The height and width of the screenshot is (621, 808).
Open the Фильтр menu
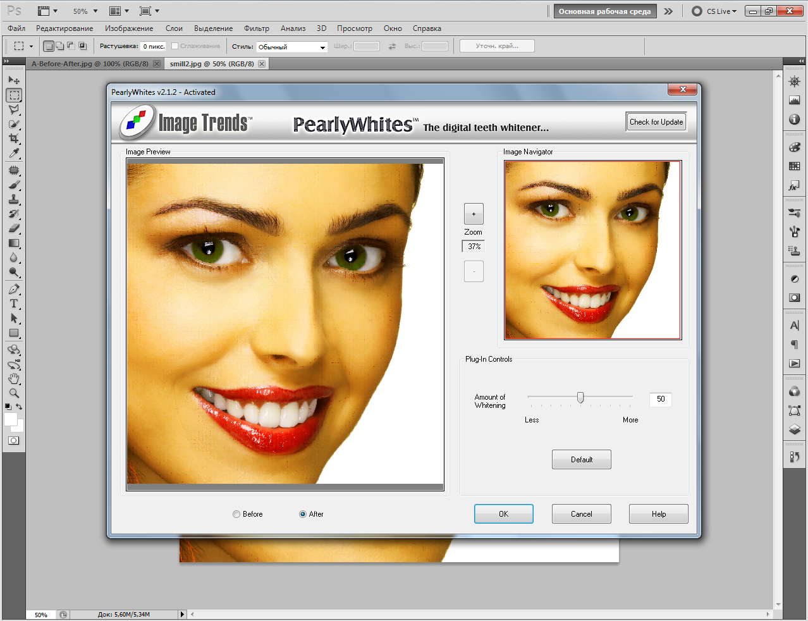256,28
